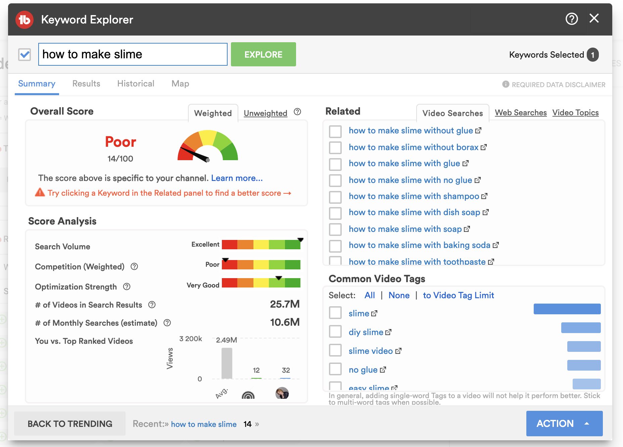Screen dimensions: 623x447
Task: Open the help question mark in header
Action: [572, 19]
